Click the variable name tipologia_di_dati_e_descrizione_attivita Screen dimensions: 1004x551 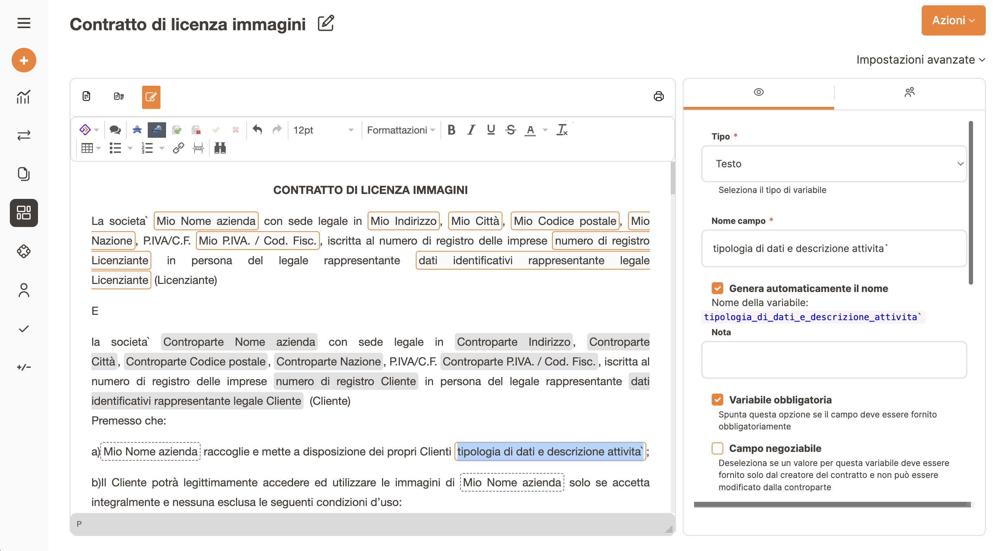pos(813,317)
